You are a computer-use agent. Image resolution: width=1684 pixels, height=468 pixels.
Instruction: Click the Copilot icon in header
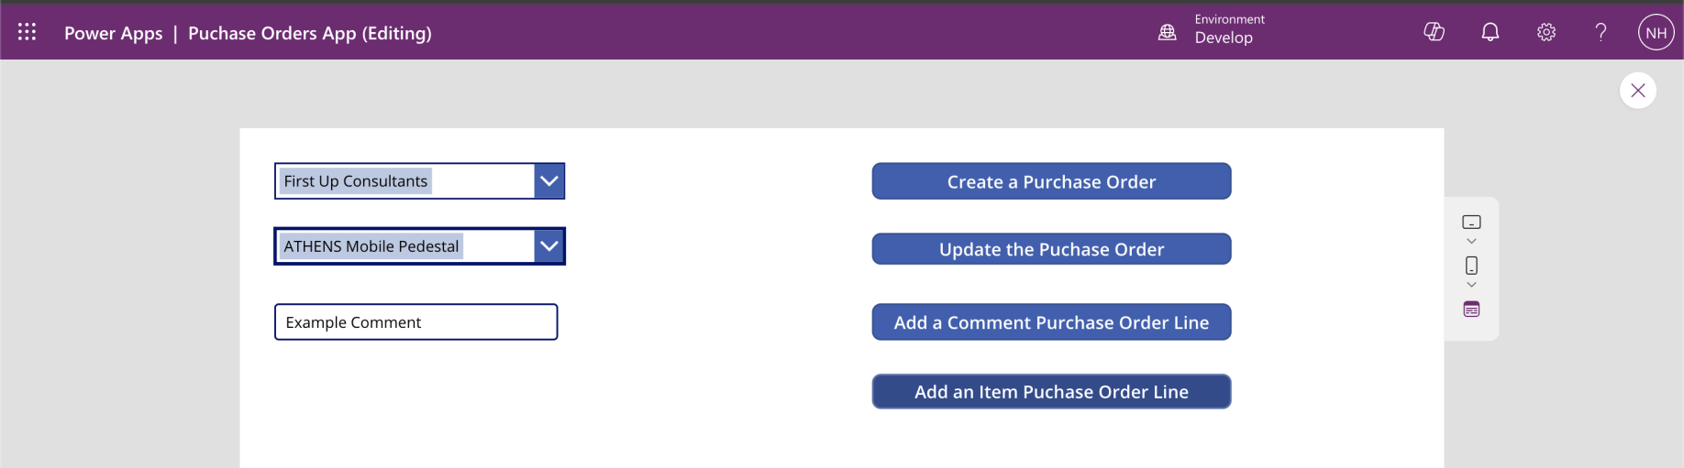[1434, 32]
